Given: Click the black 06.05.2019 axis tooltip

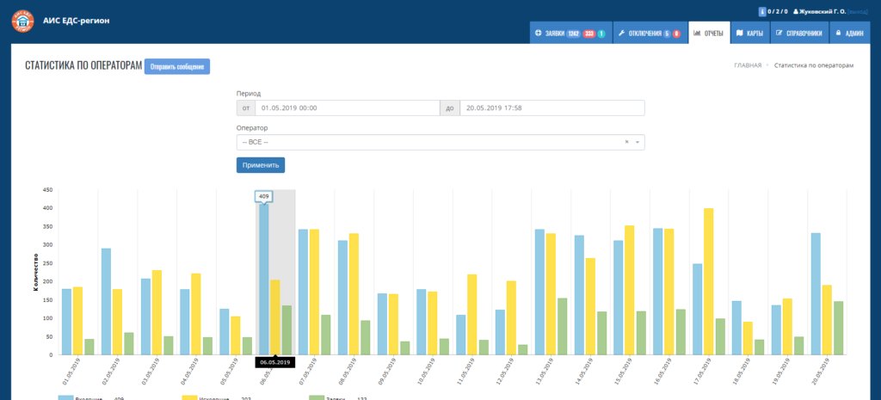Looking at the screenshot, I should 274,362.
